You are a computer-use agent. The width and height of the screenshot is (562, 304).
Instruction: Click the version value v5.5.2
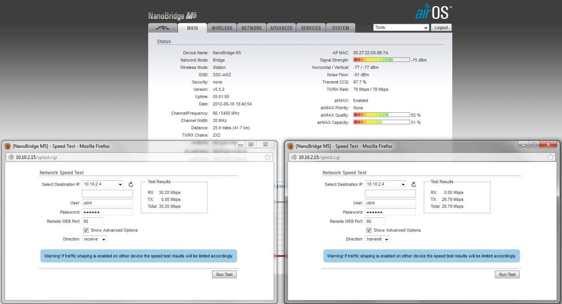[219, 89]
